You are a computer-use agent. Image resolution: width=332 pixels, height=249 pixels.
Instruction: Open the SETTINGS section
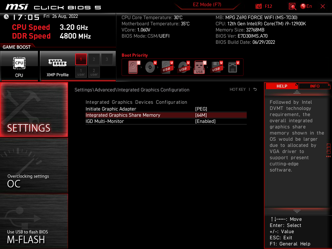pyautogui.click(x=34, y=110)
